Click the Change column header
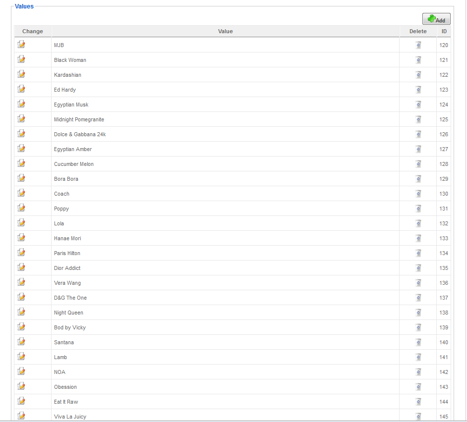This screenshot has height=422, width=467. point(32,31)
